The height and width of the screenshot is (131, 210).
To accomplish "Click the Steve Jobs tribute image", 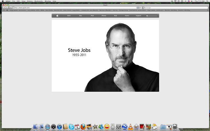I will coord(105,56).
